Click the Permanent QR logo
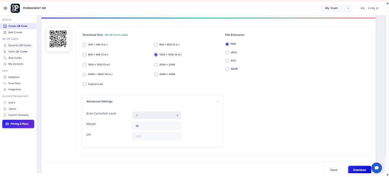 [15, 8]
